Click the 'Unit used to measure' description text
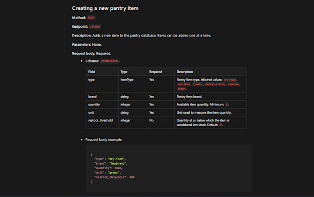Screen dimensions: 314x197 coord(204,112)
